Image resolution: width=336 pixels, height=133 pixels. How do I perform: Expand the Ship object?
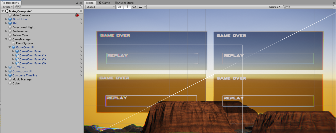(6, 23)
